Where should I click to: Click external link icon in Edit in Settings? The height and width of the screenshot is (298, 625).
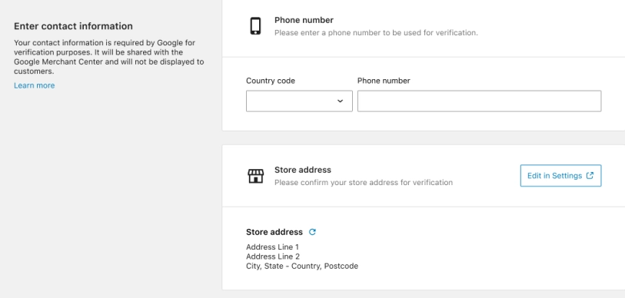(590, 175)
